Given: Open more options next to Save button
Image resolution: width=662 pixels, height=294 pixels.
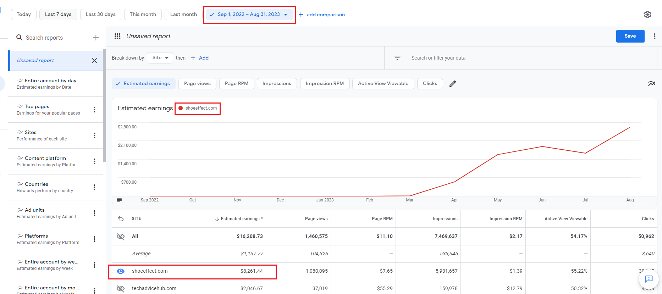Looking at the screenshot, I should (655, 36).
